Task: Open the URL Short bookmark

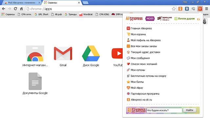Action: 41,14
